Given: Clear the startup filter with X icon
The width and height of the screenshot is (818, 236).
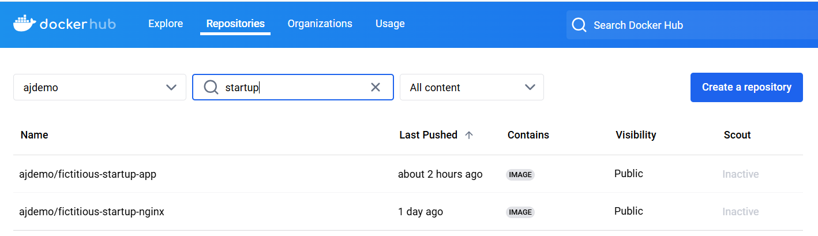Looking at the screenshot, I should 376,87.
